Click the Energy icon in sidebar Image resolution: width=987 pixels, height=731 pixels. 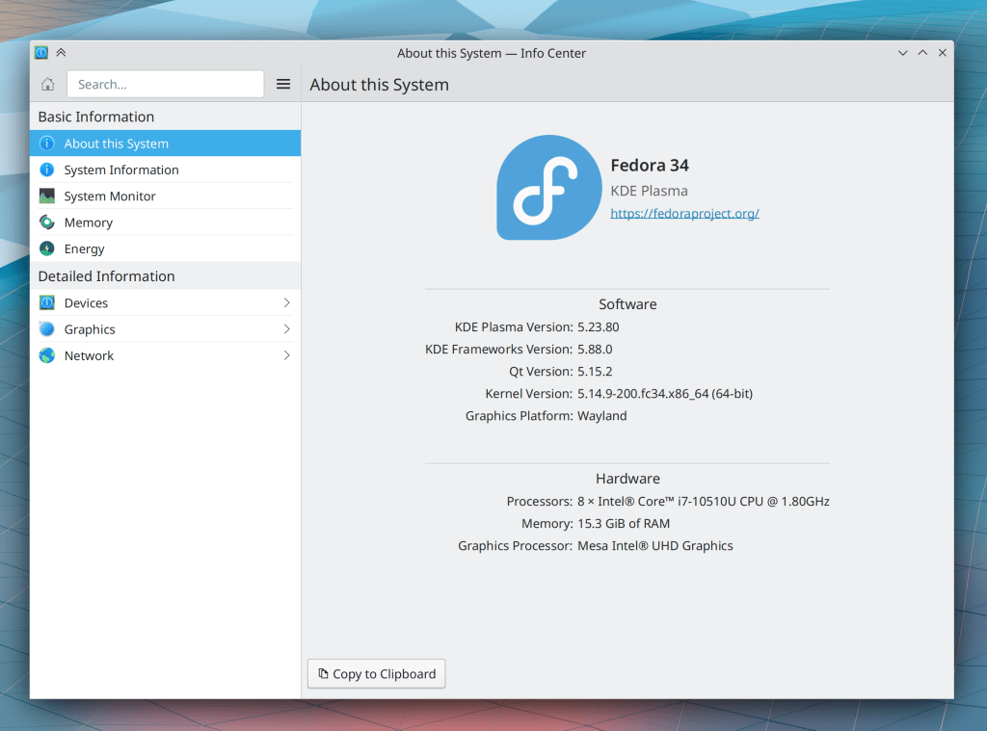click(x=46, y=248)
